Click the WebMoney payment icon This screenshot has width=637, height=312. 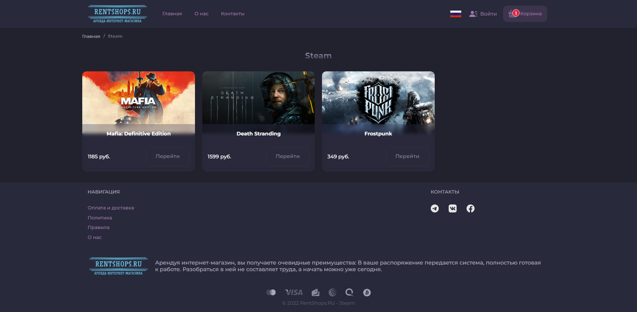(333, 292)
